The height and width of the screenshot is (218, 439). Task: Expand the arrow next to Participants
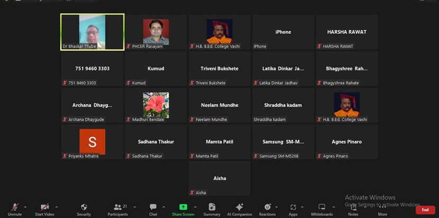pos(135,207)
